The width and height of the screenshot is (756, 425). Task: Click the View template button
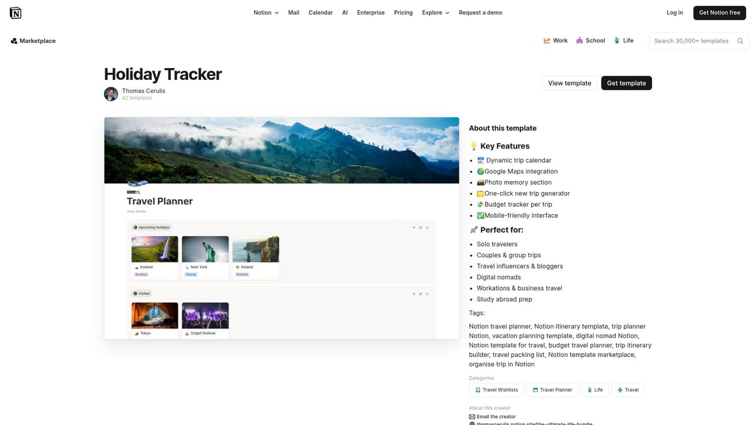point(569,82)
